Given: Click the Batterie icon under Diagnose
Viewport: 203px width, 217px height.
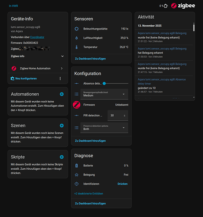Looking at the screenshot, I should tap(76, 165).
